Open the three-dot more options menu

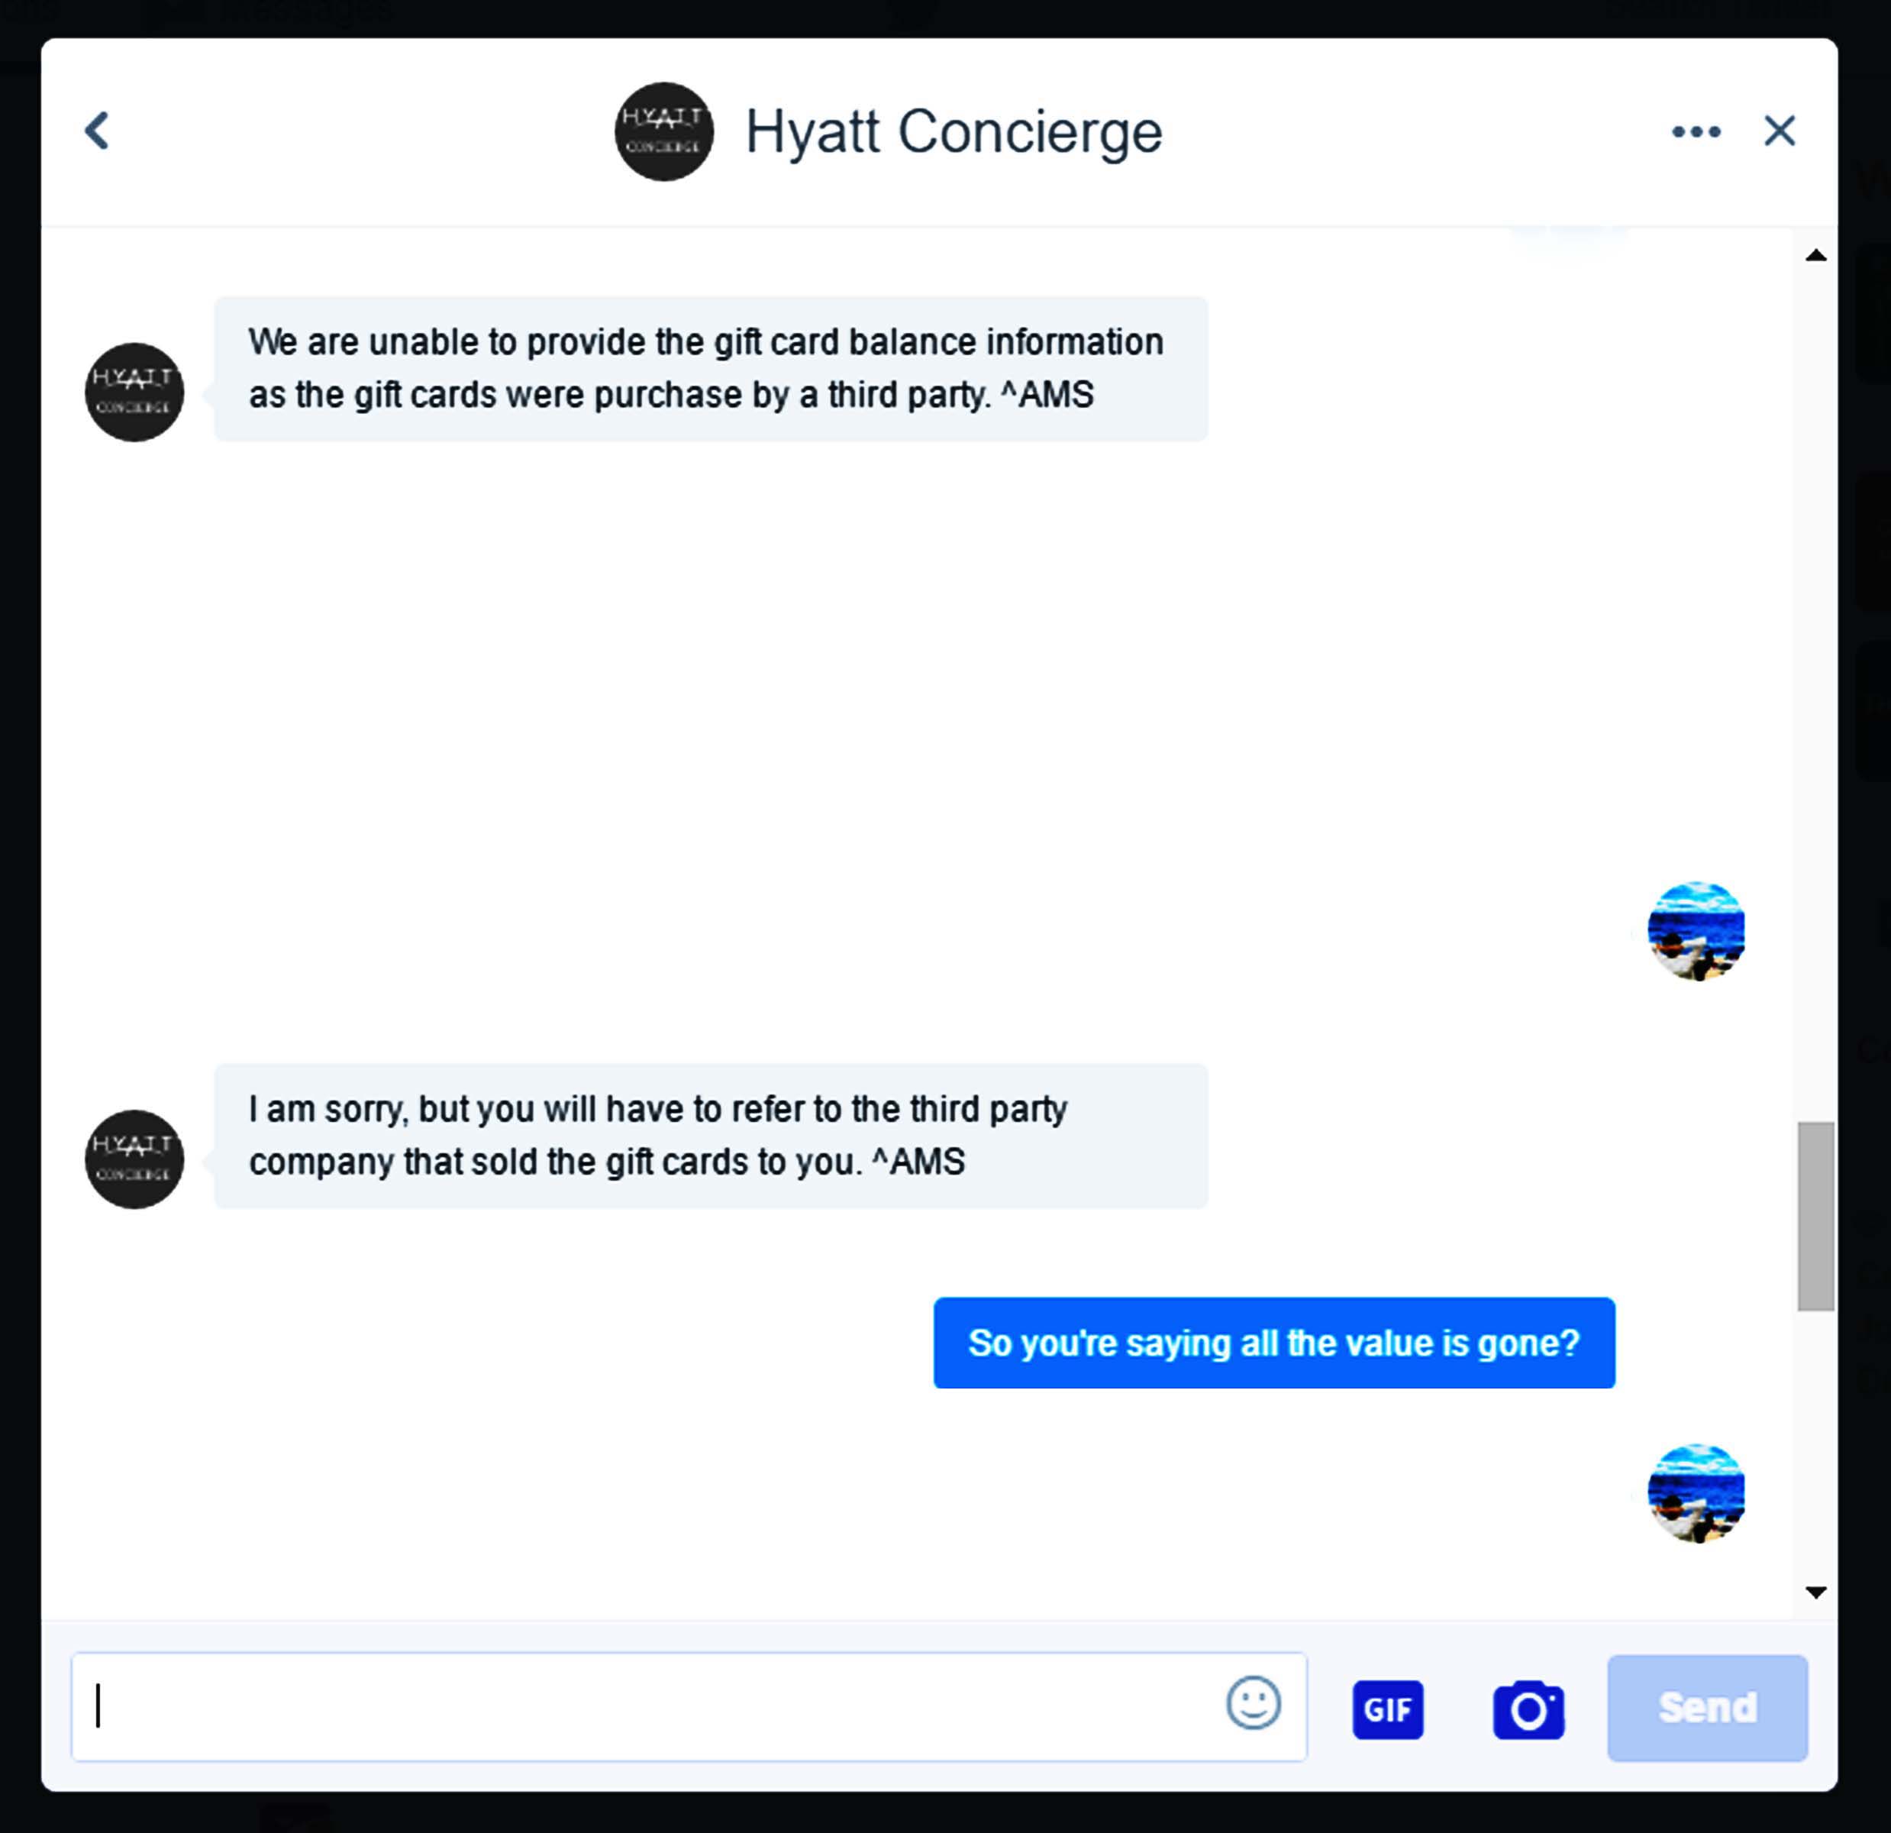tap(1695, 131)
